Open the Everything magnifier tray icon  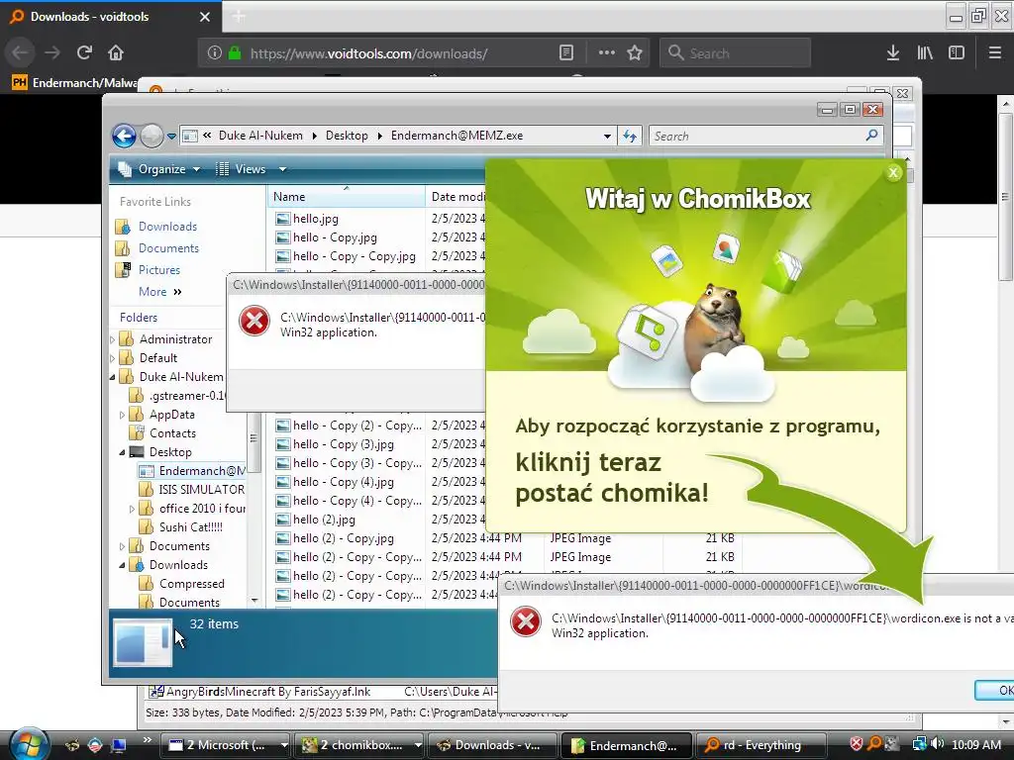[874, 744]
